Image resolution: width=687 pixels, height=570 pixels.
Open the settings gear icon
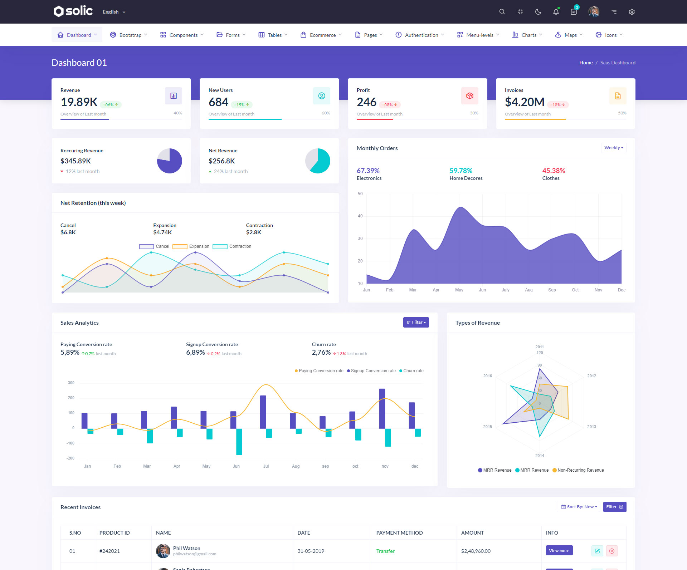point(632,12)
